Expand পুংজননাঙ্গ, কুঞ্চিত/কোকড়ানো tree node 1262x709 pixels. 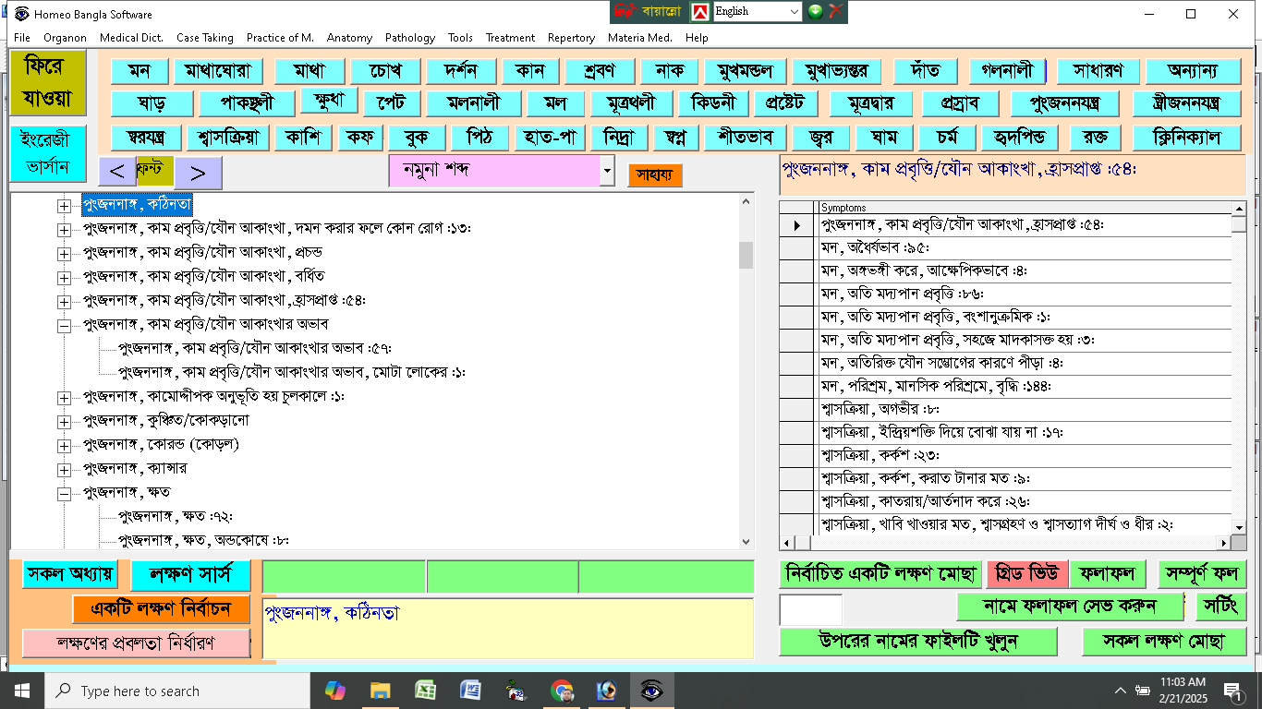point(64,421)
